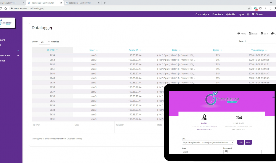Click the ID_PCK 2639 cell
The width and height of the screenshot is (276, 163).
coord(52,83)
